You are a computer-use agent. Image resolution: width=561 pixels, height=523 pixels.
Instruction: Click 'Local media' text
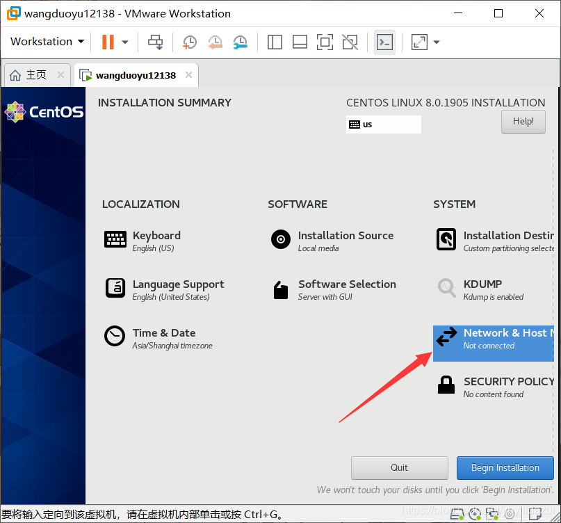click(318, 248)
